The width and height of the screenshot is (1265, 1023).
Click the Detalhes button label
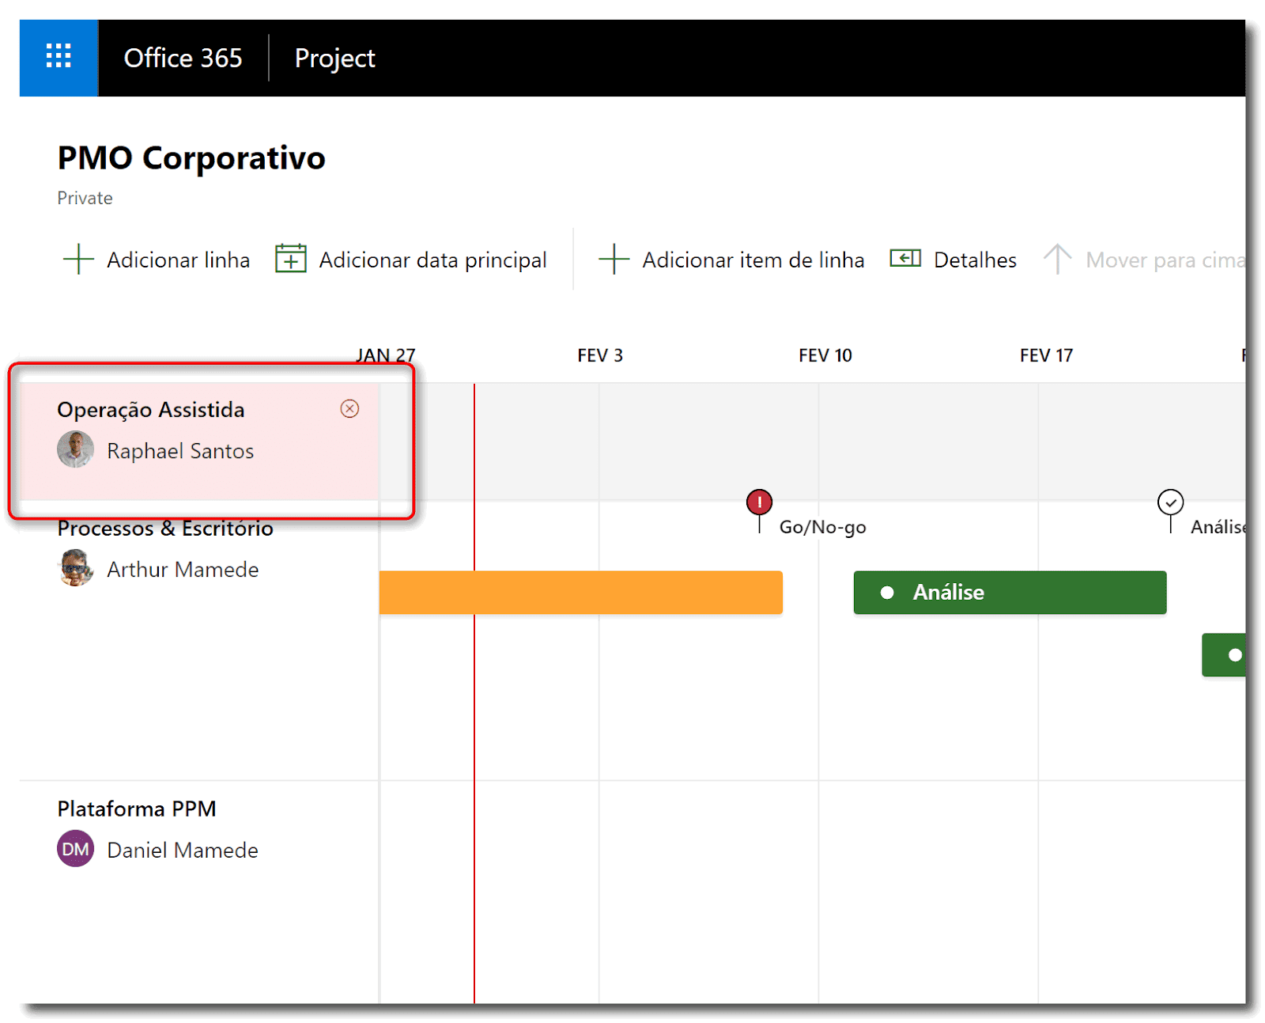975,260
